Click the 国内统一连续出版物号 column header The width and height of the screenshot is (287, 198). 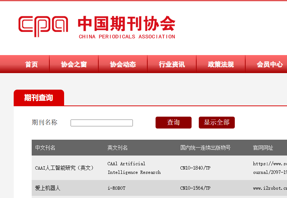point(205,148)
